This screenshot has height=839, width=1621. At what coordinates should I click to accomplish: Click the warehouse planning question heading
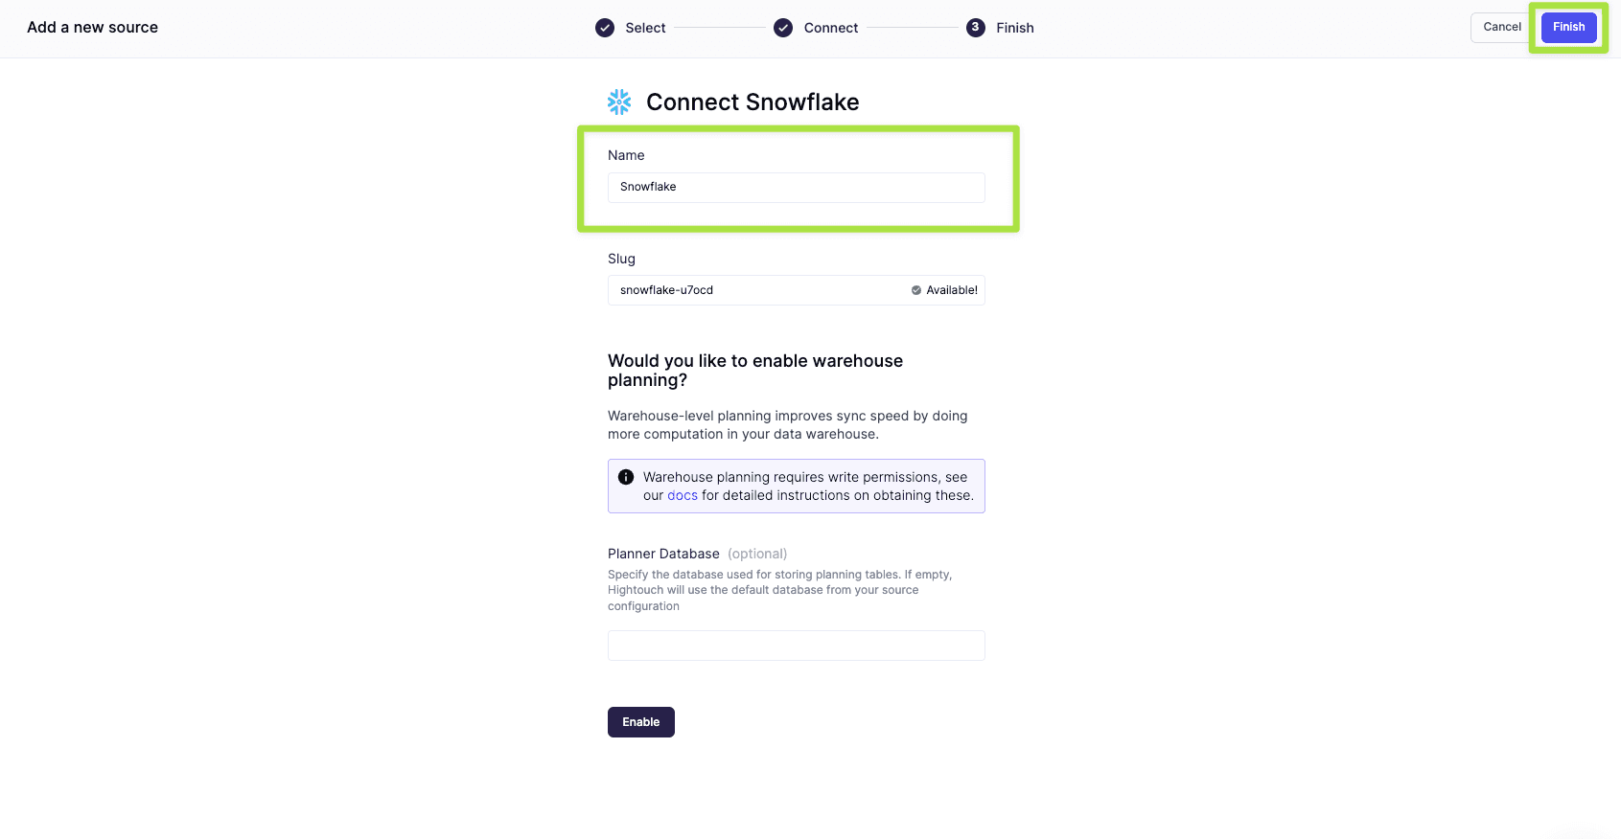click(x=754, y=370)
